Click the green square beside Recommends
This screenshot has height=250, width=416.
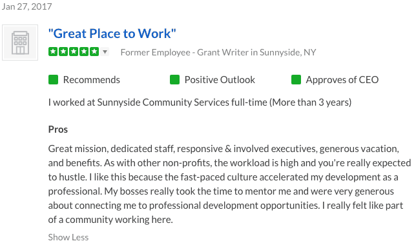(x=54, y=80)
